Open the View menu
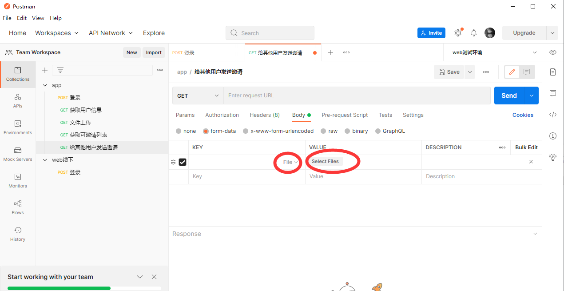 point(38,18)
